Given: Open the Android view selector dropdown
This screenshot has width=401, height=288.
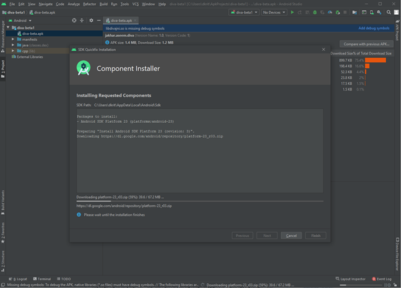Looking at the screenshot, I should 20,21.
